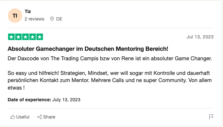Viewport: 223px width, 127px height.
Task: Click the fourth green rating star
Action: pyautogui.click(x=33, y=37)
